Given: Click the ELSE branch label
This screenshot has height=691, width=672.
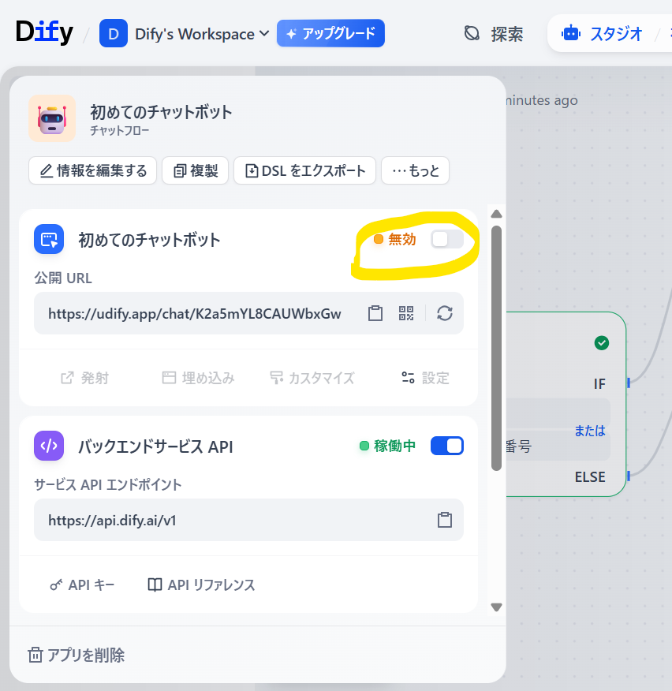Looking at the screenshot, I should tap(590, 476).
